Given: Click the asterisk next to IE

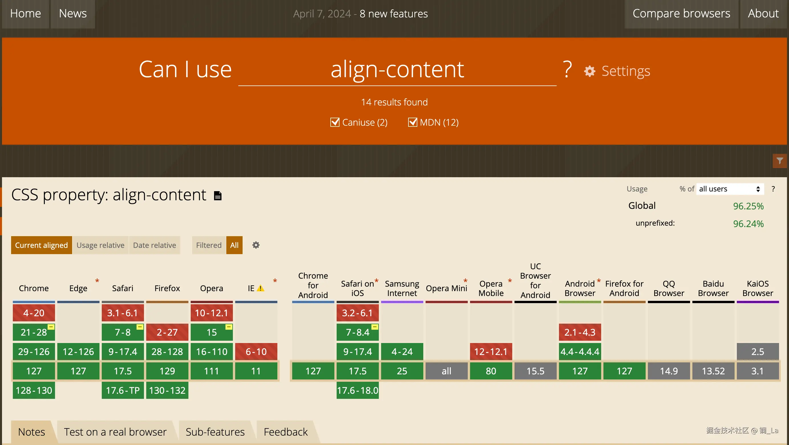Looking at the screenshot, I should (275, 281).
